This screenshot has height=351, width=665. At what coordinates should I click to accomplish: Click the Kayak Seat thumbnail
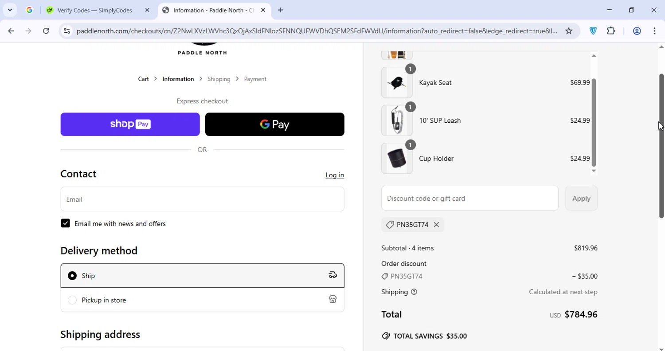point(397,82)
